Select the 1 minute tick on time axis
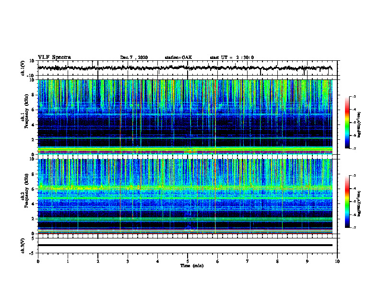Image resolution: width=380 pixels, height=293 pixels. click(68, 261)
